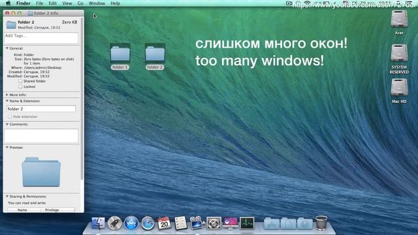The width and height of the screenshot is (418, 235).
Task: Open the Go menu
Action: [80, 3]
